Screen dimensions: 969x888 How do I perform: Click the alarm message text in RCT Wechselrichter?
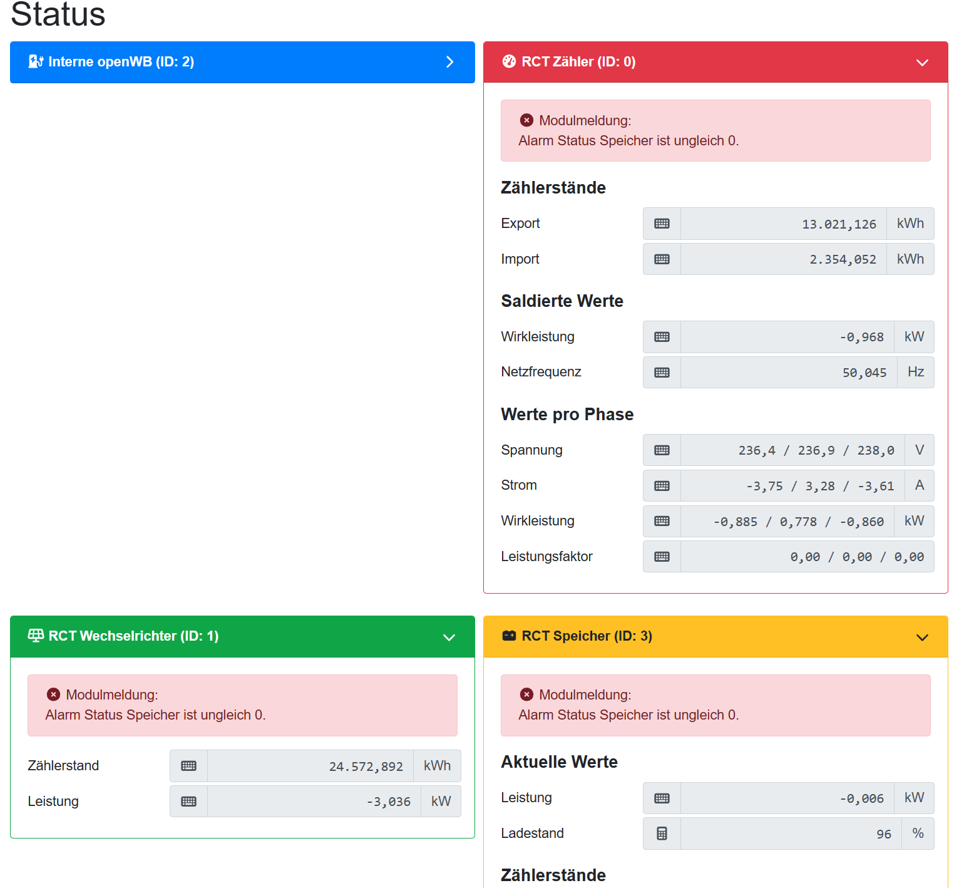click(x=155, y=715)
